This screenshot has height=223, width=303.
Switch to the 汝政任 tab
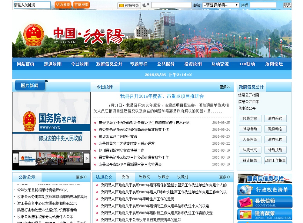183,177
